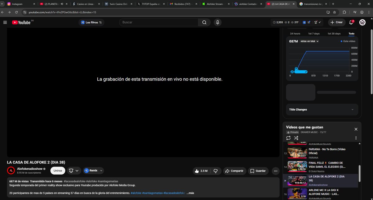
Task: Like the video with thumbs up
Action: tap(201, 171)
